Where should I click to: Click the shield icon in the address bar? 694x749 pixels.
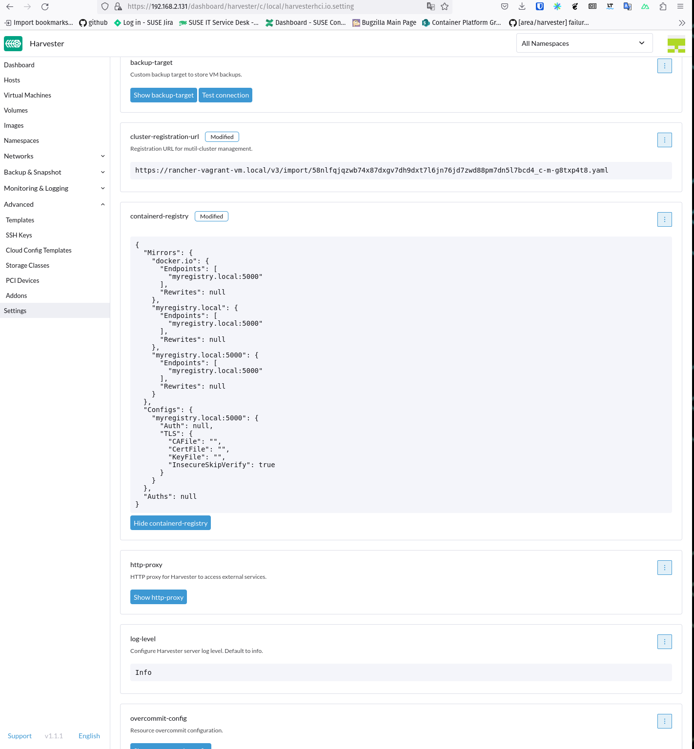point(104,6)
